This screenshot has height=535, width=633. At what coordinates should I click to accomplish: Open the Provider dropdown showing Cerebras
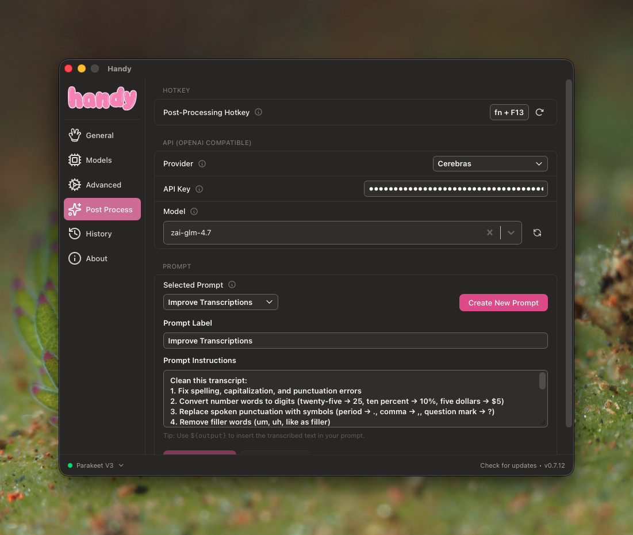tap(490, 163)
